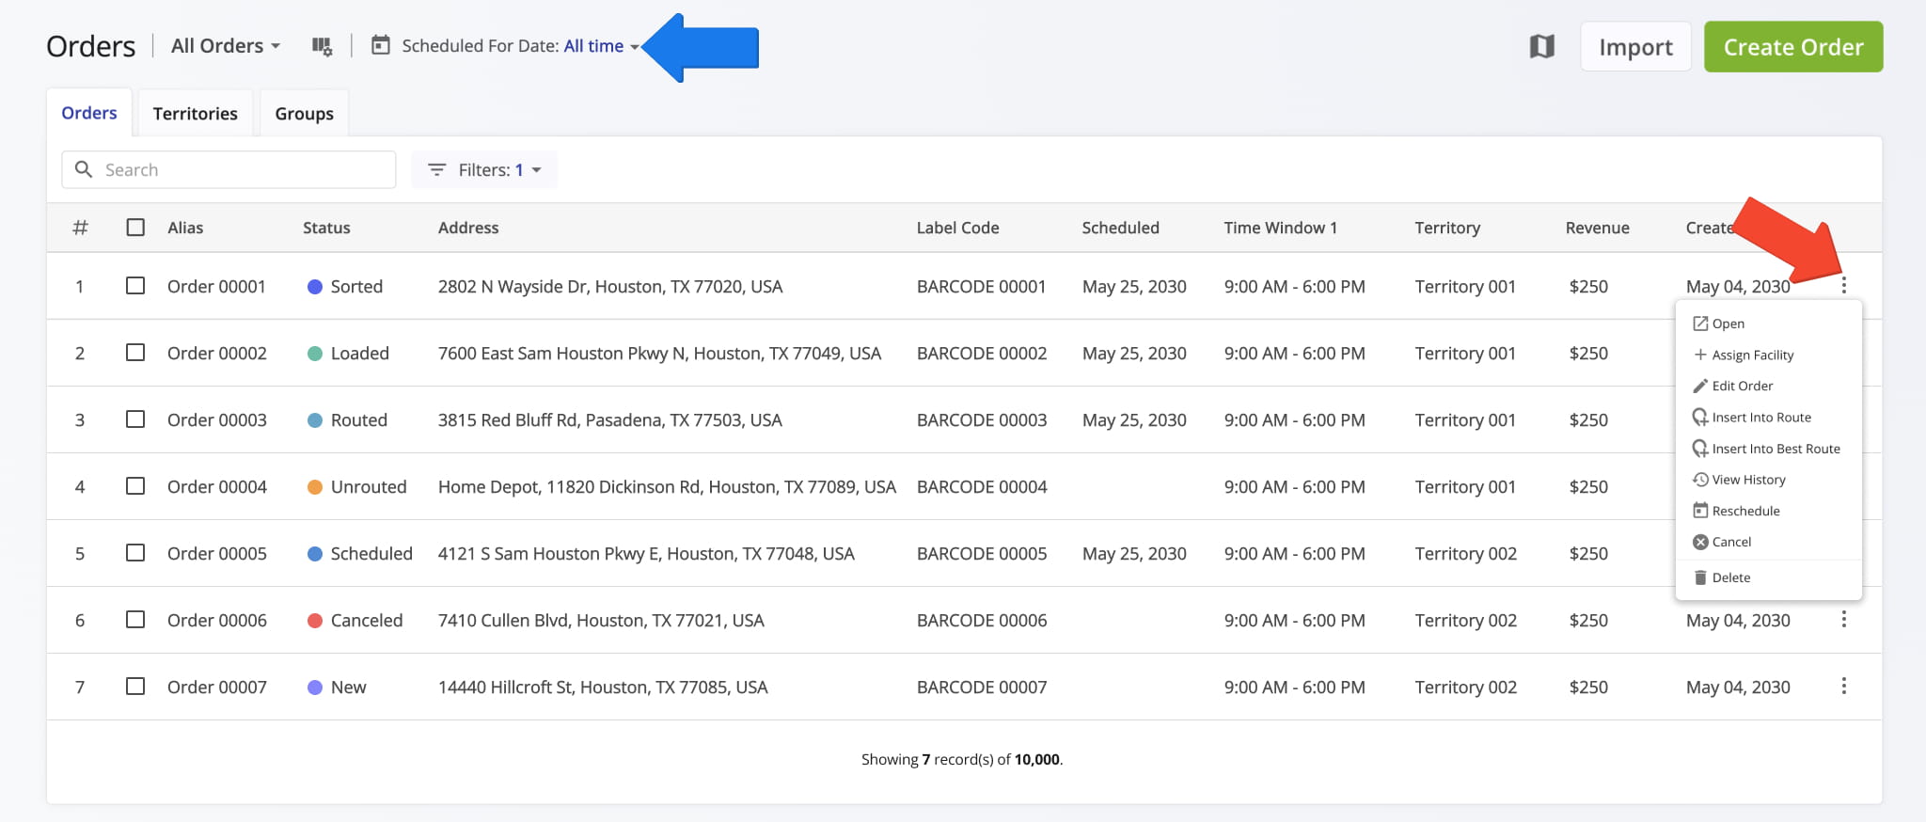The image size is (1926, 822).
Task: Click the calendar icon before Scheduled For Date
Action: (380, 45)
